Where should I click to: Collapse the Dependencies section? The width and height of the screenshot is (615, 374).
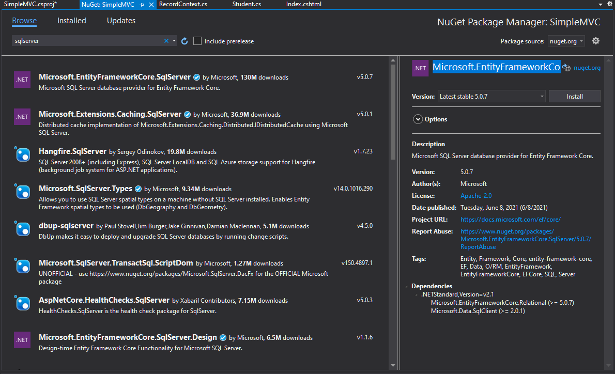pos(407,287)
